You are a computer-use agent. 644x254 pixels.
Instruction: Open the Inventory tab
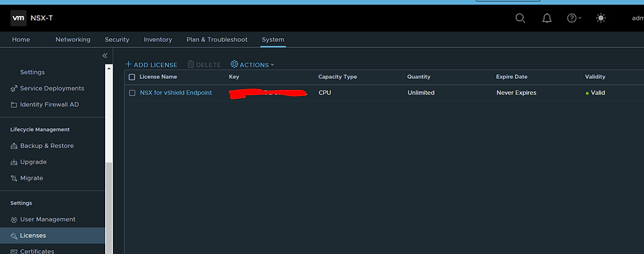click(158, 39)
